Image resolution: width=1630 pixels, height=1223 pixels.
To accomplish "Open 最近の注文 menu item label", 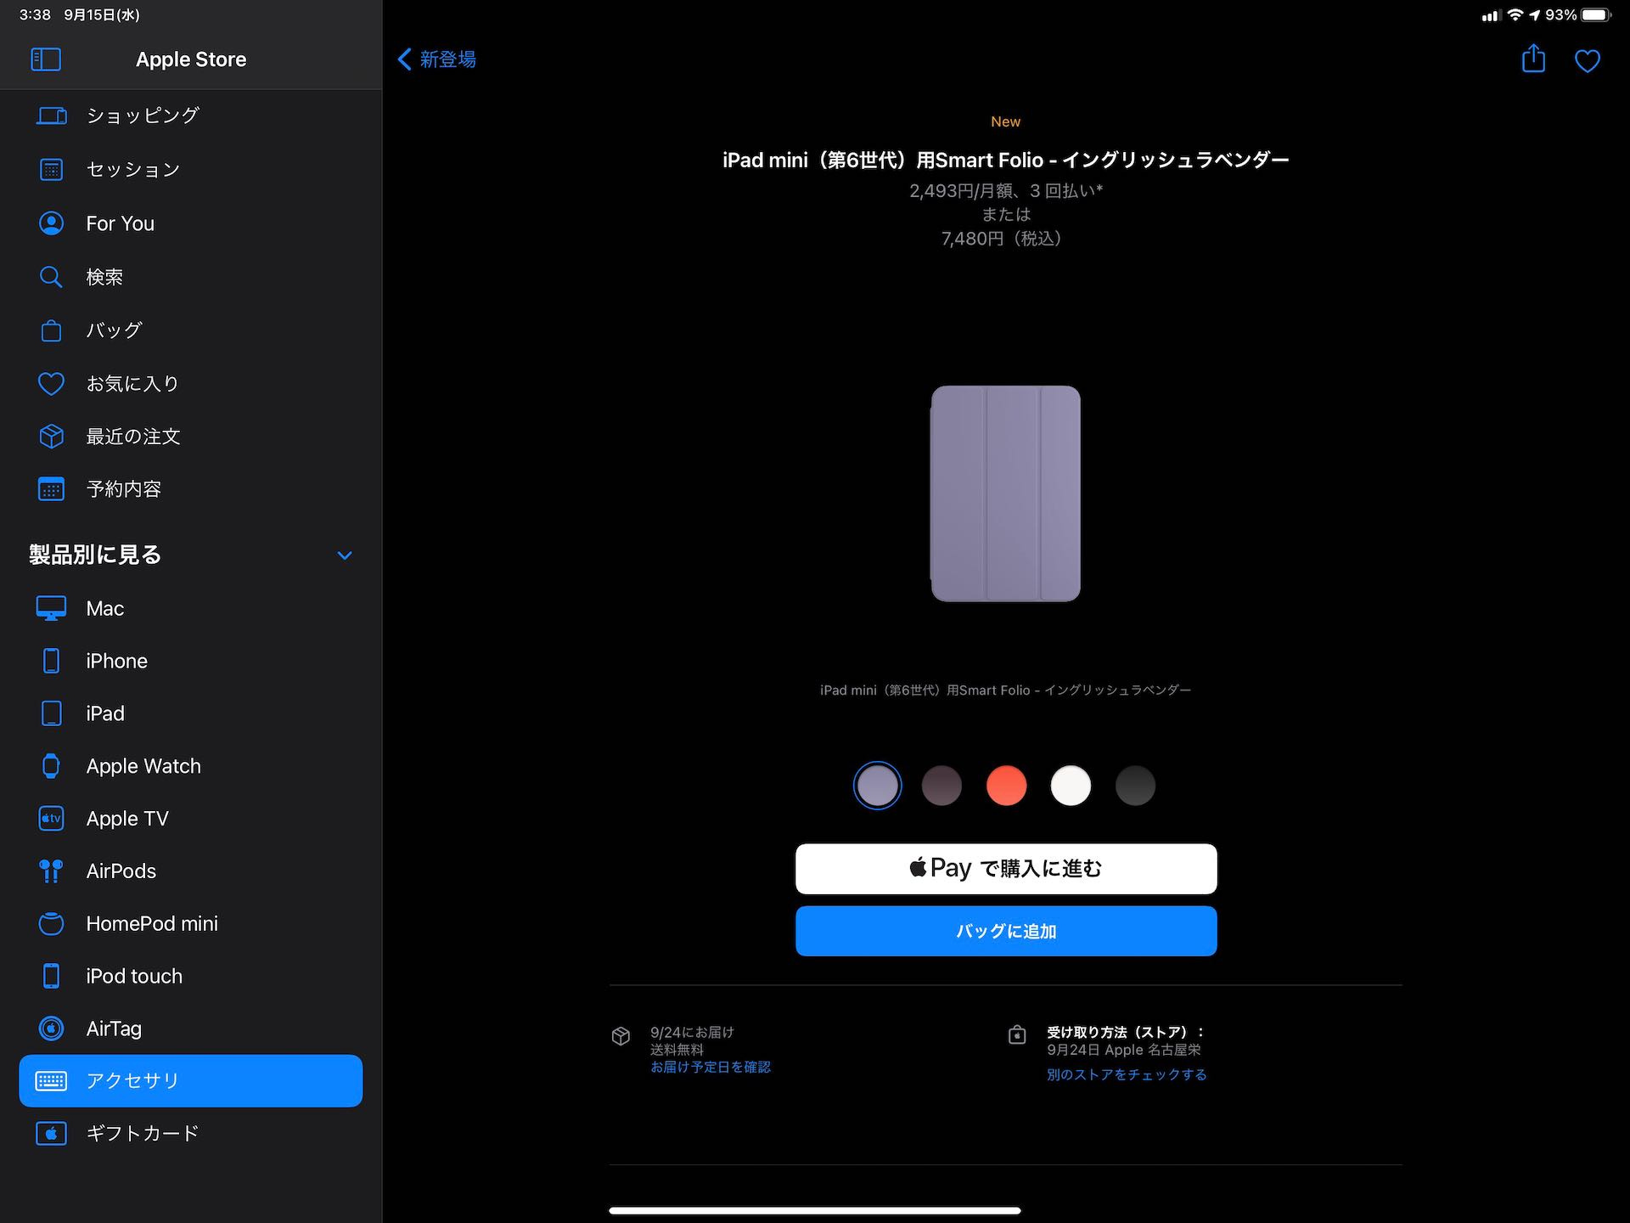I will tap(133, 437).
